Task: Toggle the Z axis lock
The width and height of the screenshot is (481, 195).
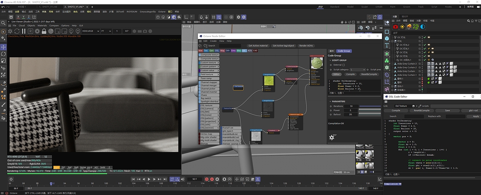Action: [29, 17]
